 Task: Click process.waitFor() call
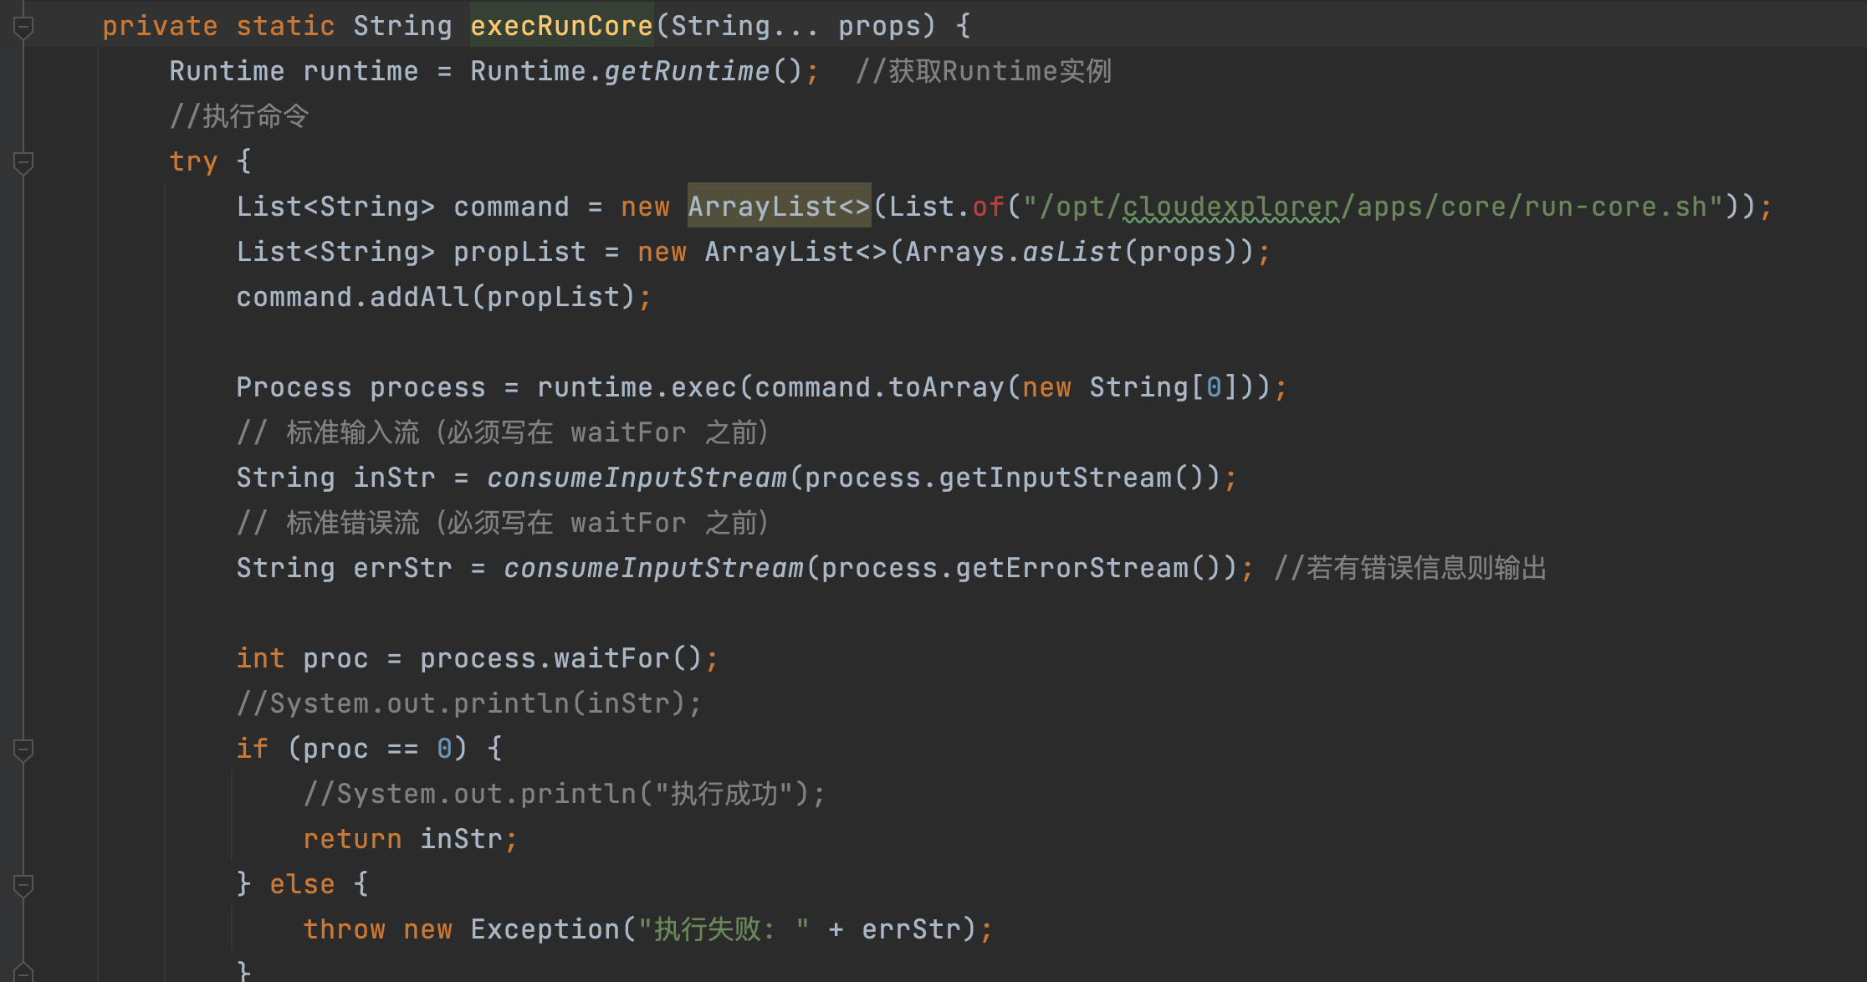click(561, 658)
